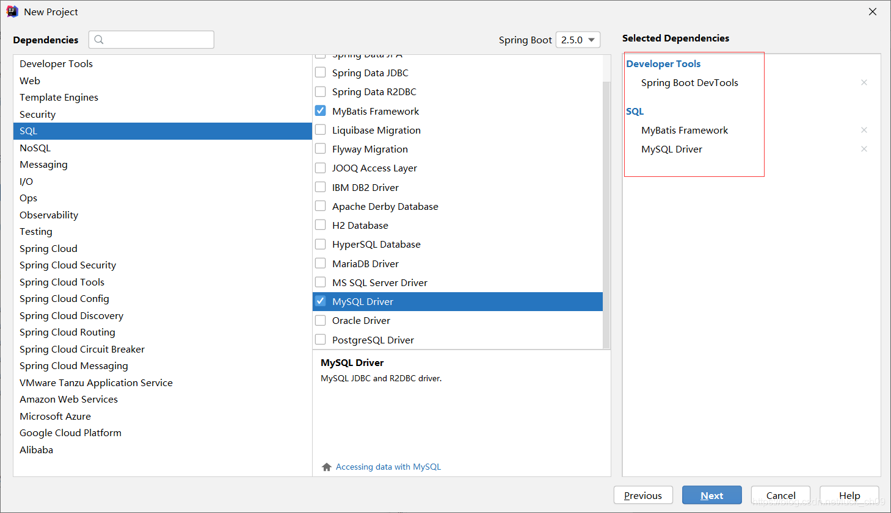Tick the PostgreSQL Driver checkbox
This screenshot has height=513, width=891.
320,340
